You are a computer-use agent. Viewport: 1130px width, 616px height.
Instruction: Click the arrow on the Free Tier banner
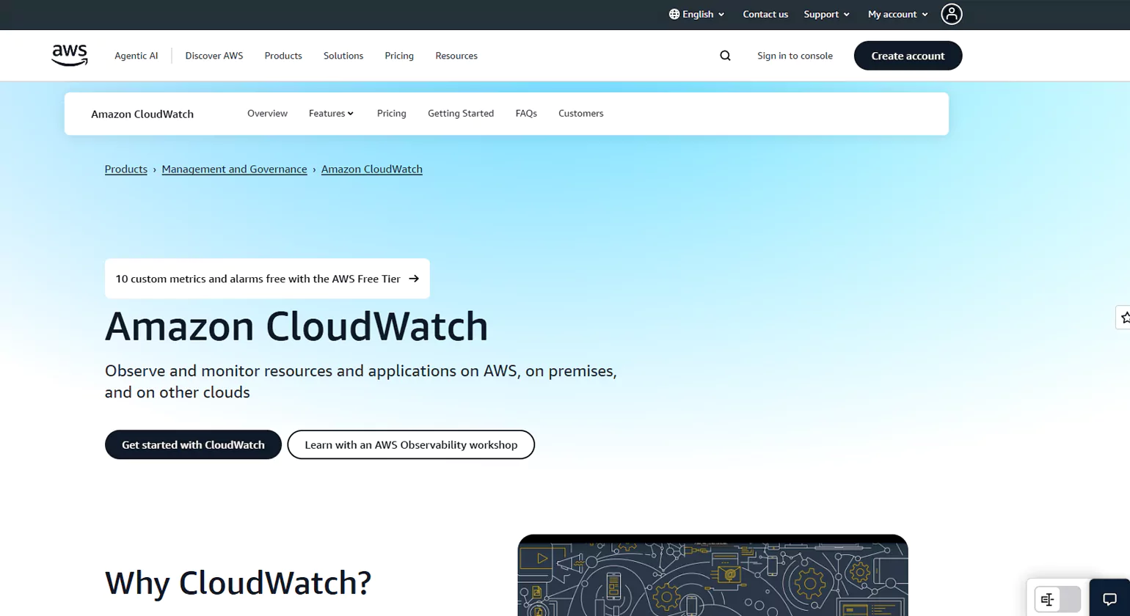point(413,279)
